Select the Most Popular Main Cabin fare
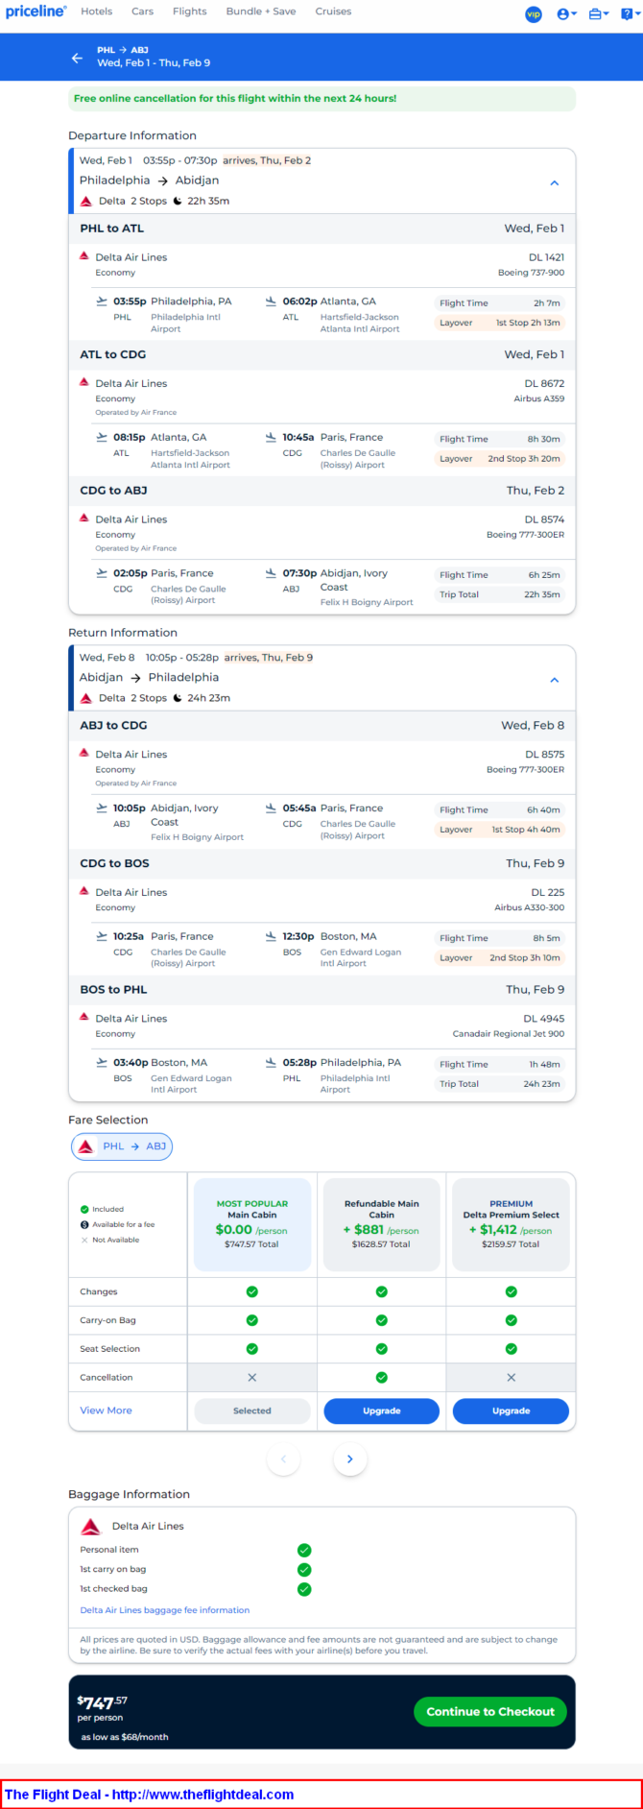 (x=252, y=1224)
